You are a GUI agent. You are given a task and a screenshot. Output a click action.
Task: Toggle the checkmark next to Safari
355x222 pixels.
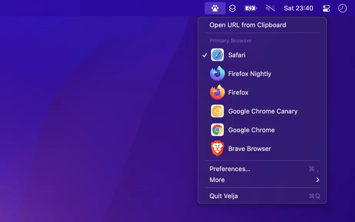tap(205, 55)
